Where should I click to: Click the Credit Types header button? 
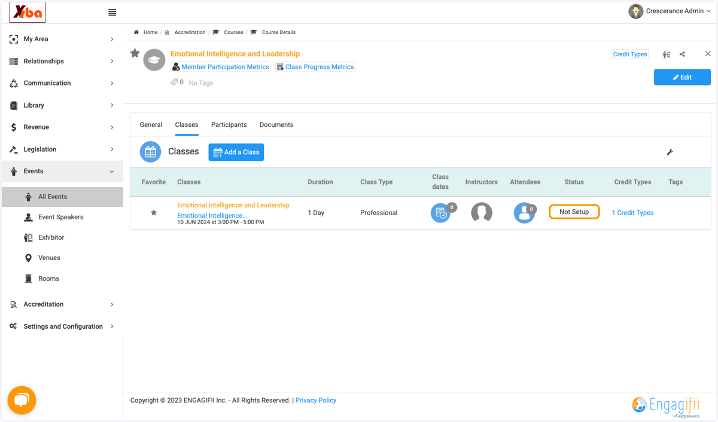pyautogui.click(x=630, y=54)
